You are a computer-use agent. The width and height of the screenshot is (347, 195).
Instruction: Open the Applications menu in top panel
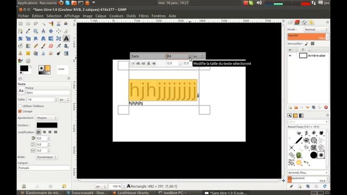click(x=28, y=3)
